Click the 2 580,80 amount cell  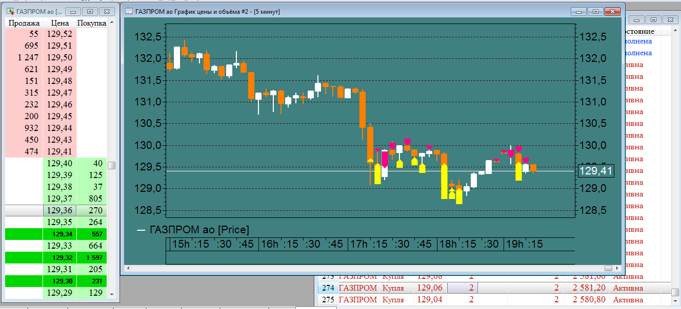589,300
